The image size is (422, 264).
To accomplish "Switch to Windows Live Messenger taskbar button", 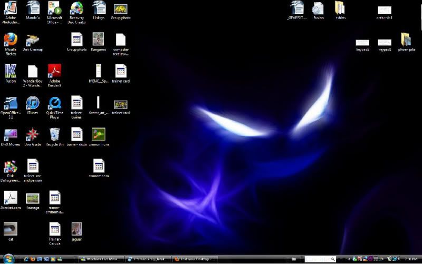I will coord(101,259).
